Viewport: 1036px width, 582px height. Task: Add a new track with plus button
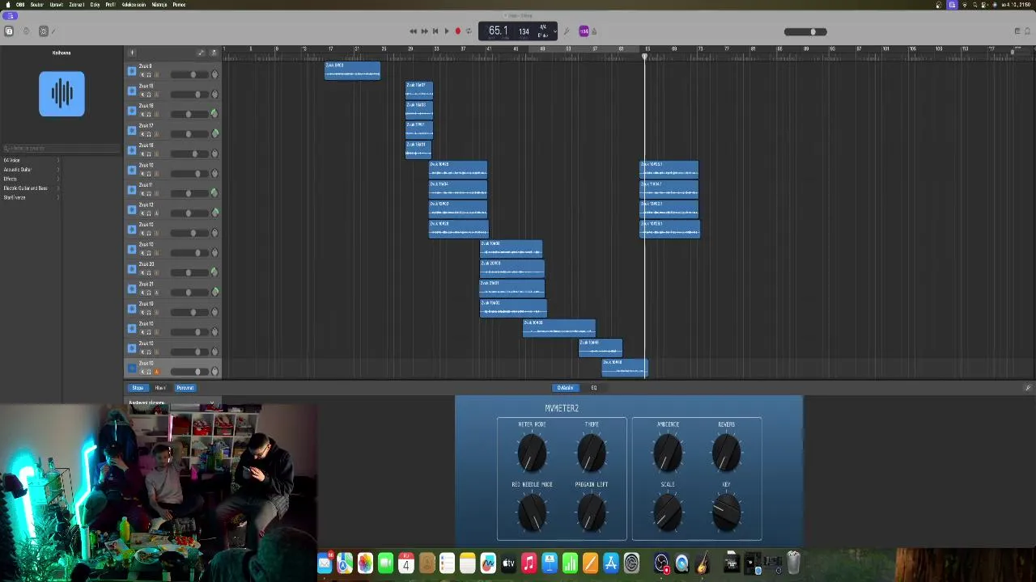pyautogui.click(x=132, y=53)
